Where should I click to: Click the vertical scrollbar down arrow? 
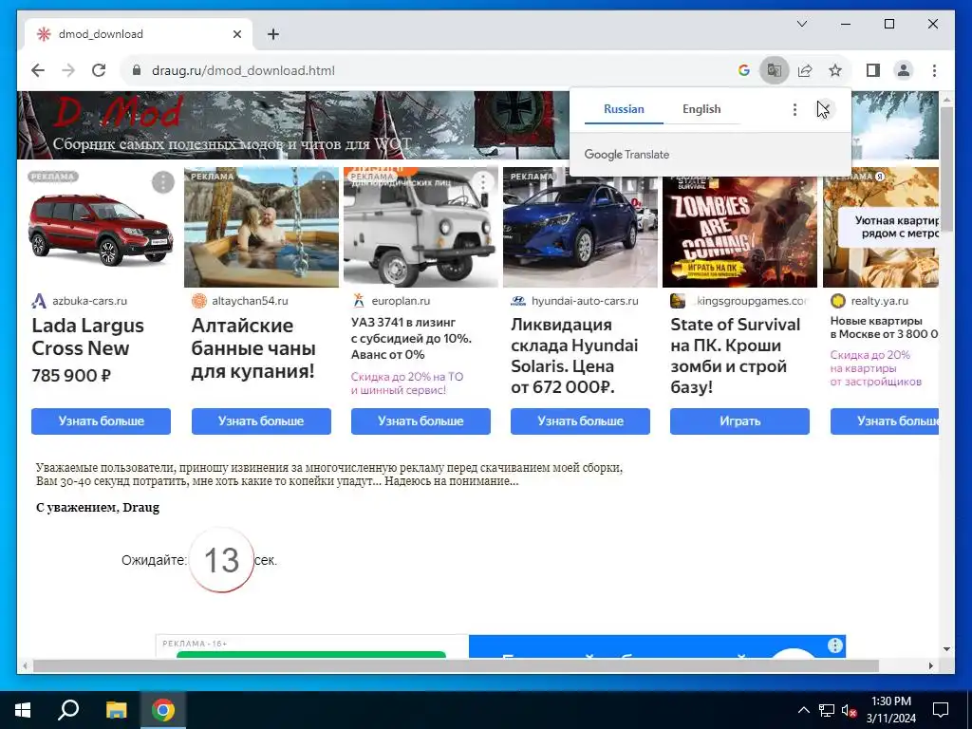tap(946, 649)
